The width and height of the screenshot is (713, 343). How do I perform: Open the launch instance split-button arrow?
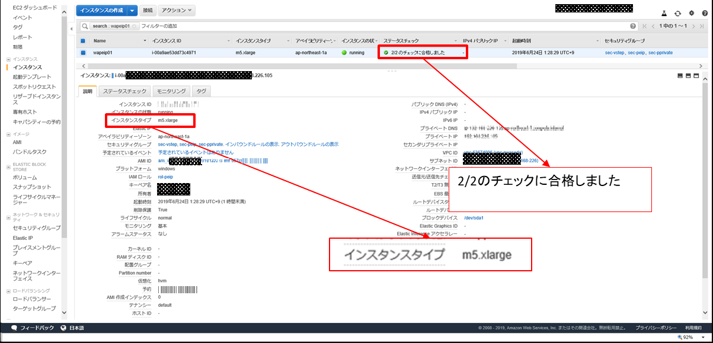coord(132,10)
